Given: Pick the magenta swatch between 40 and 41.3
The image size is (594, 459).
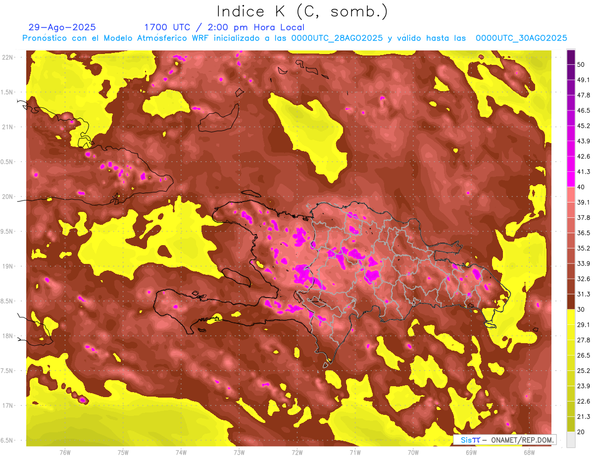Looking at the screenshot, I should click(x=571, y=179).
